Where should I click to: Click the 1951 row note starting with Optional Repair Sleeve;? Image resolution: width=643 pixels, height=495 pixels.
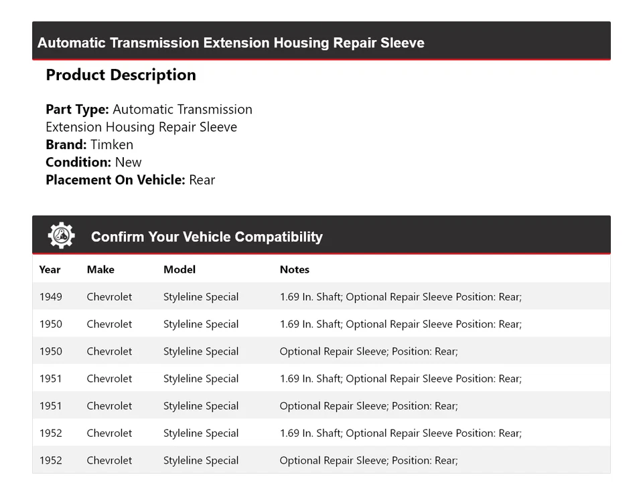[368, 406]
